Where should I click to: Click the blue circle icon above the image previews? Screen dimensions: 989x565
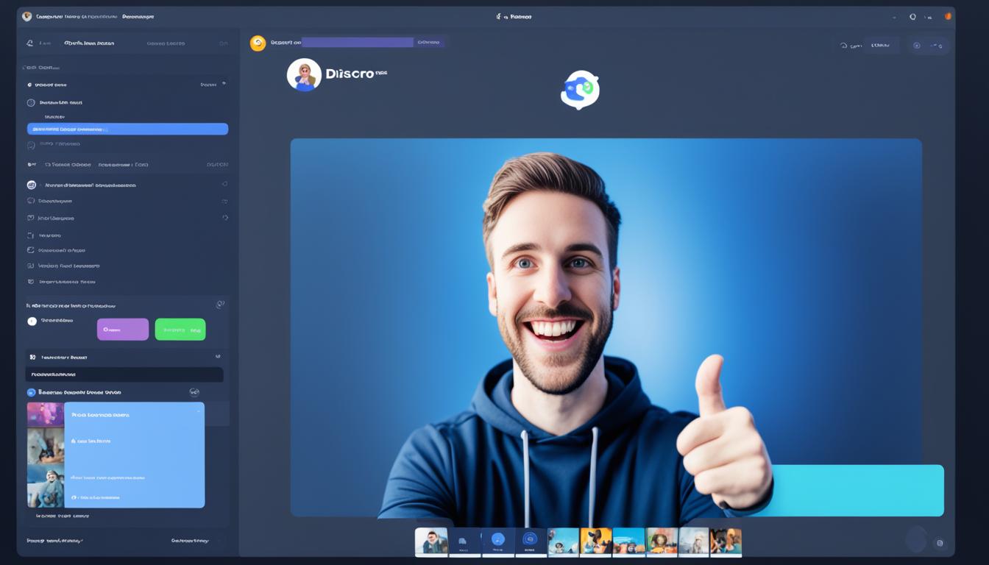31,393
